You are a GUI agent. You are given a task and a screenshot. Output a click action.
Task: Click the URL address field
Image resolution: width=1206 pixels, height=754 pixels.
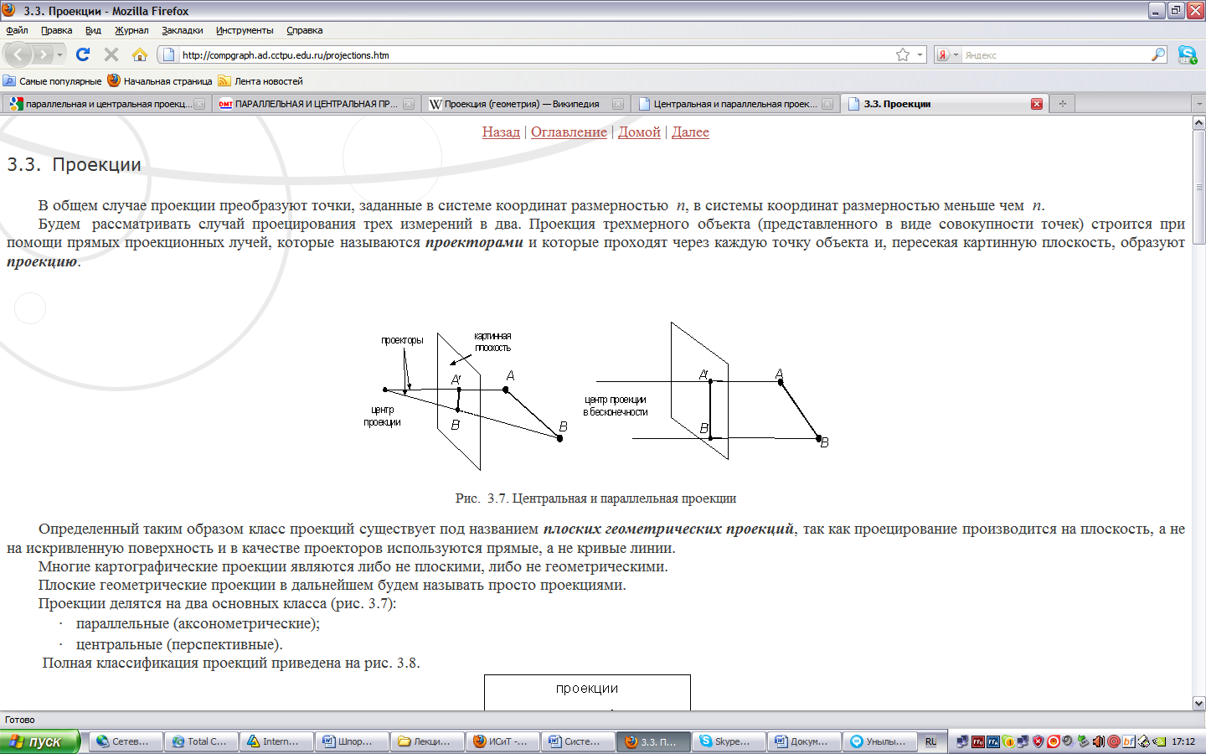point(536,54)
